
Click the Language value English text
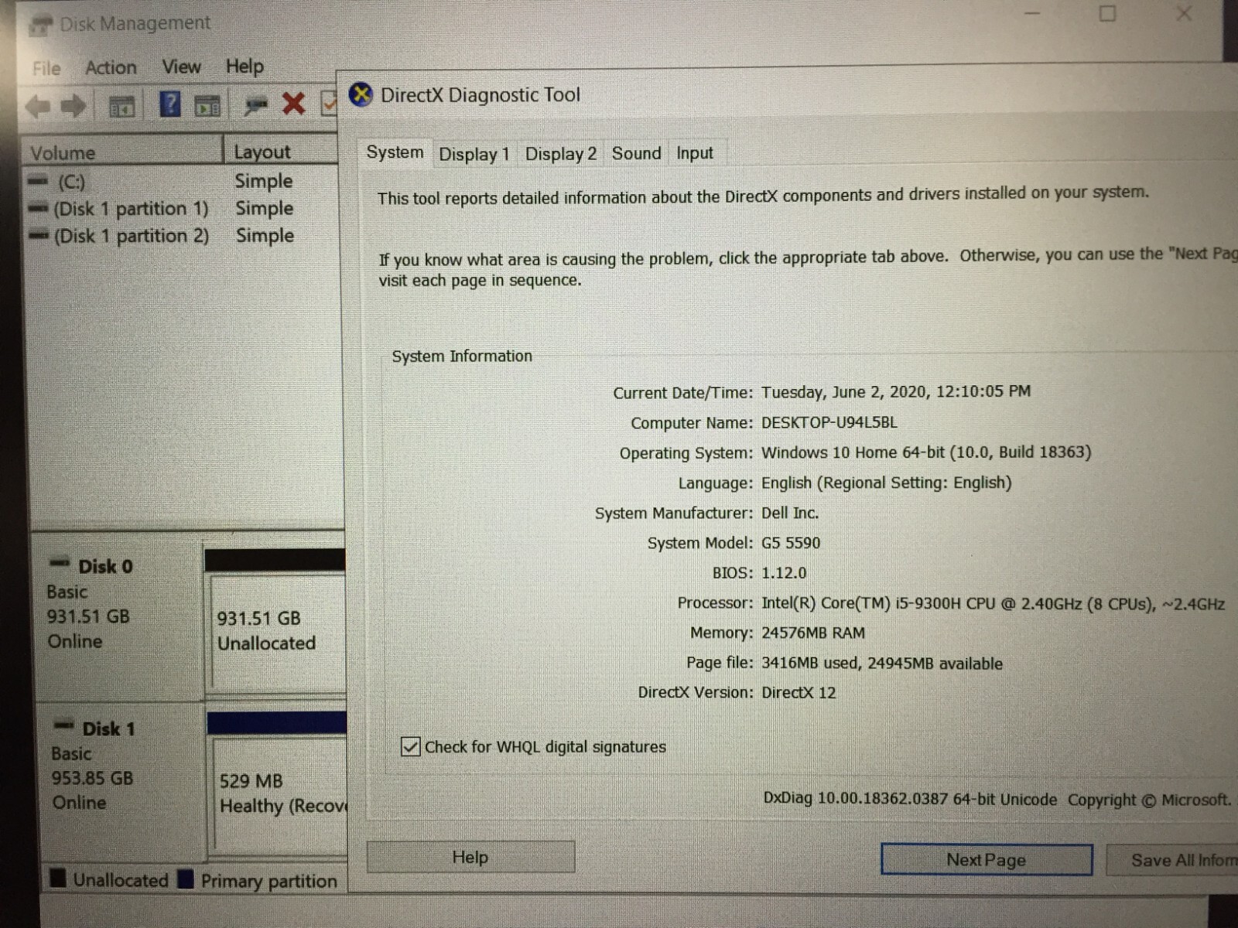pos(887,483)
